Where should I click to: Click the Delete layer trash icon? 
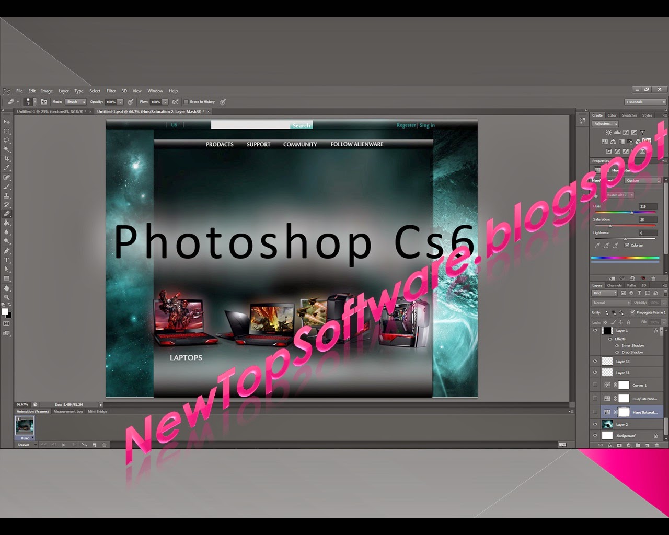click(x=656, y=445)
